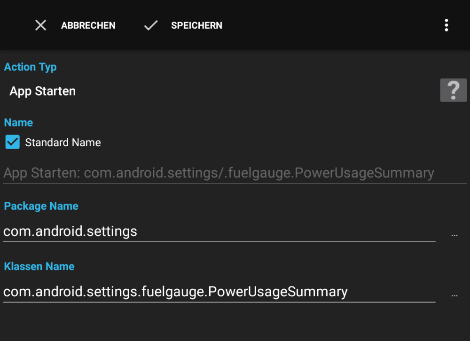Tap the X cancel icon
Screen dimensions: 470x341
[40, 25]
